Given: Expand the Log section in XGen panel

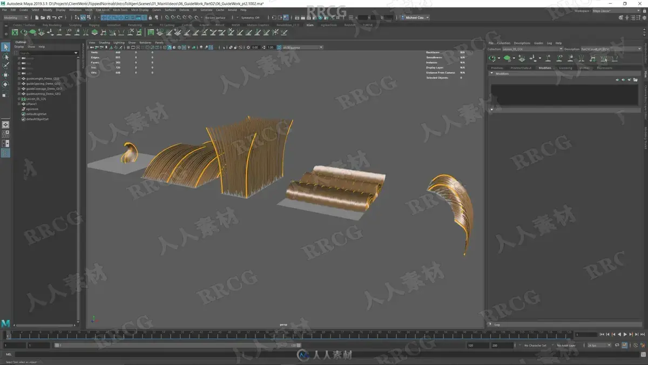Looking at the screenshot, I should tap(491, 325).
